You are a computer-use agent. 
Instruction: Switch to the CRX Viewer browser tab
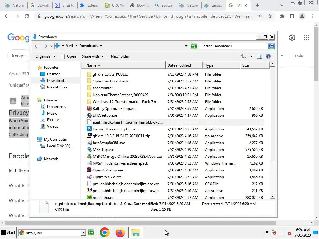tap(115, 5)
